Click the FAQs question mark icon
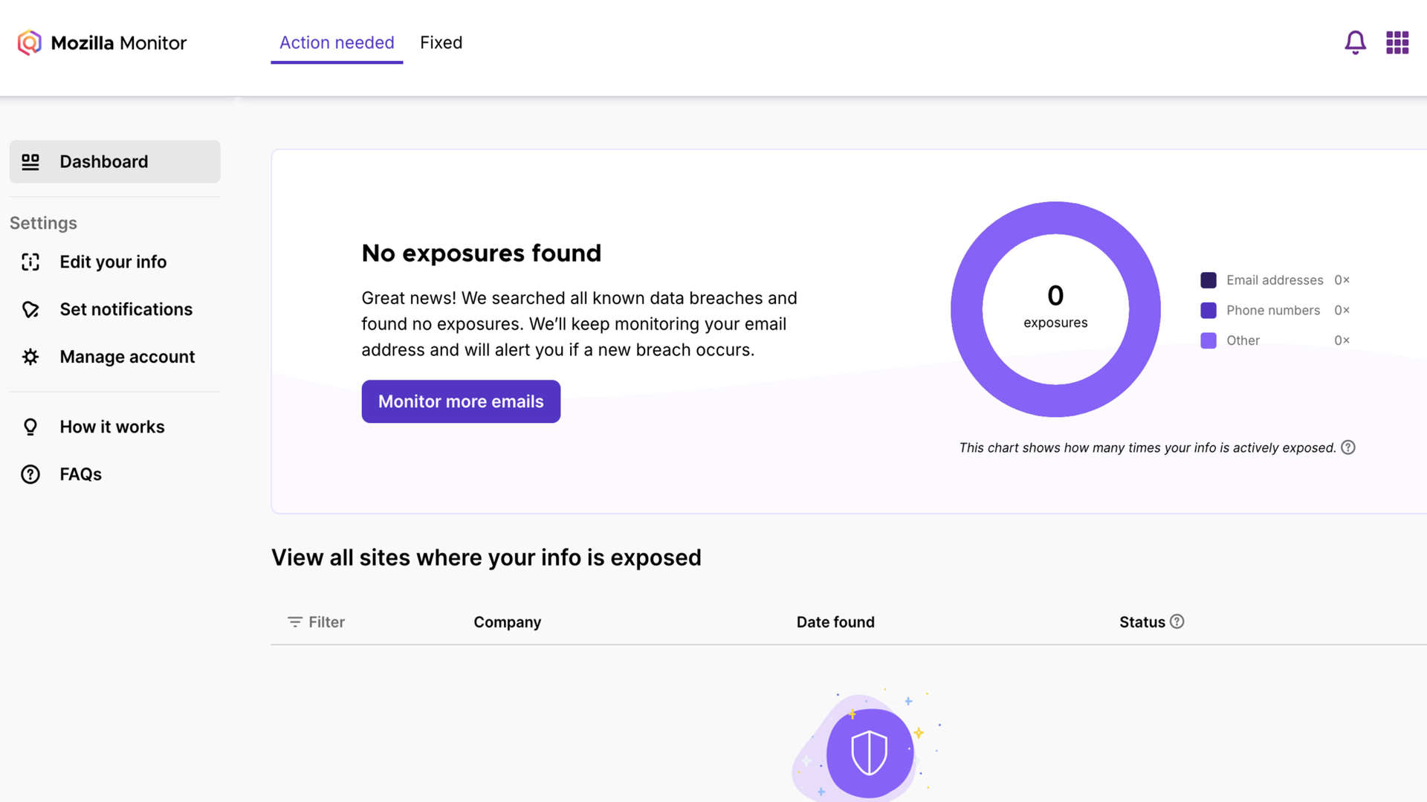 [x=30, y=474]
